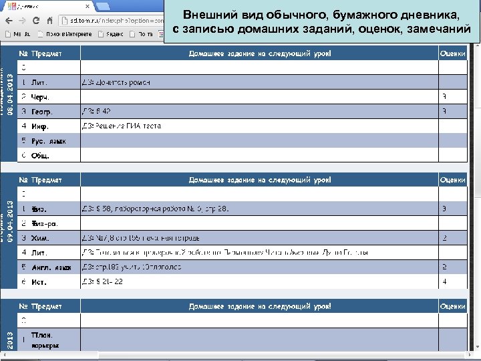Click 'Оценки' header of 08.04.2013 table
Image resolution: width=481 pixels, height=361 pixels.
tap(452, 53)
